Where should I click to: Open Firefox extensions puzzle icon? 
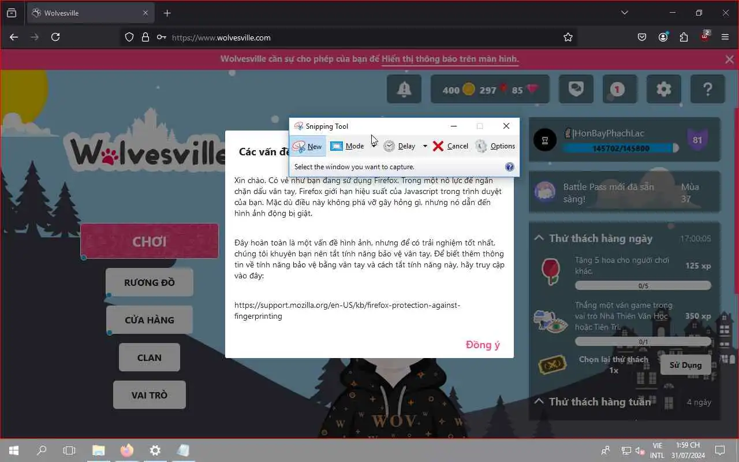coord(684,37)
